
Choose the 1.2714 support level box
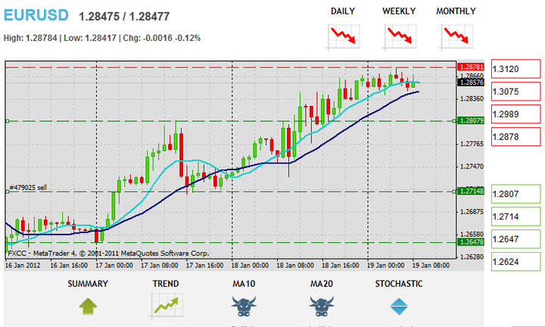click(x=517, y=216)
